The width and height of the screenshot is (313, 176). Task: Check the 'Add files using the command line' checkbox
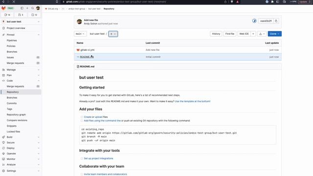click(82, 121)
